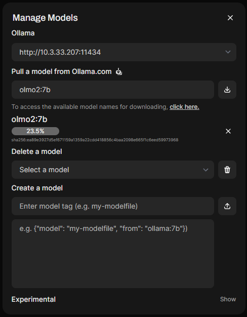Click the trash icon to delete model
The image size is (247, 317).
point(227,170)
